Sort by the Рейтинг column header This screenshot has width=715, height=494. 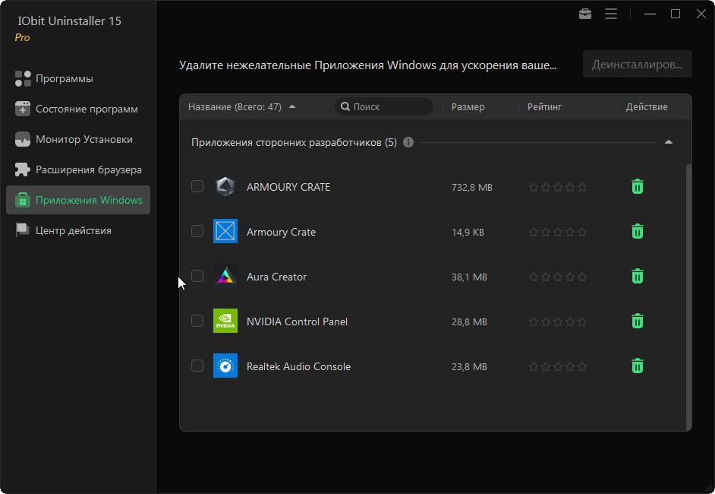pyautogui.click(x=544, y=107)
